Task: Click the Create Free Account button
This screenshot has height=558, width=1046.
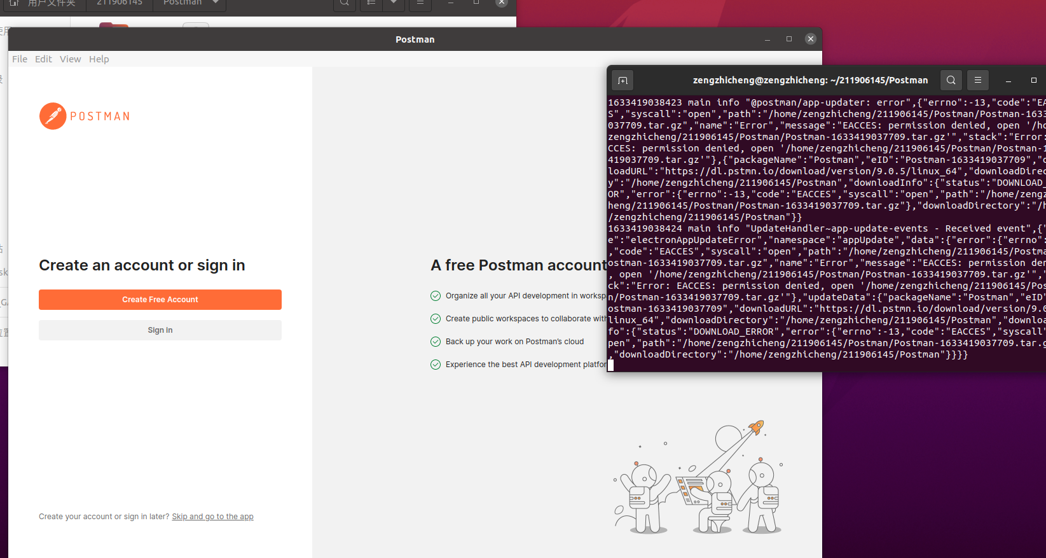Action: 160,300
